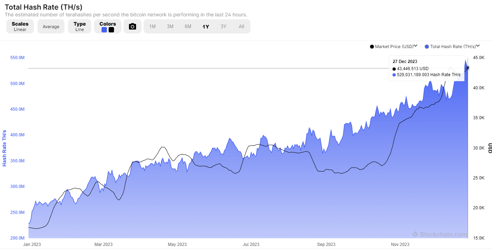Click the 27 Dec 2023 tooltip date
This screenshot has height=252, width=492.
pyautogui.click(x=405, y=62)
